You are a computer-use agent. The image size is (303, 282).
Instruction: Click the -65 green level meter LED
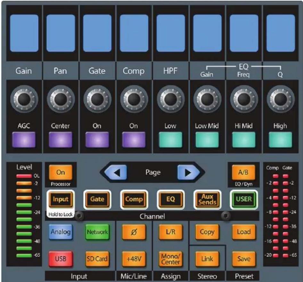[24, 255]
